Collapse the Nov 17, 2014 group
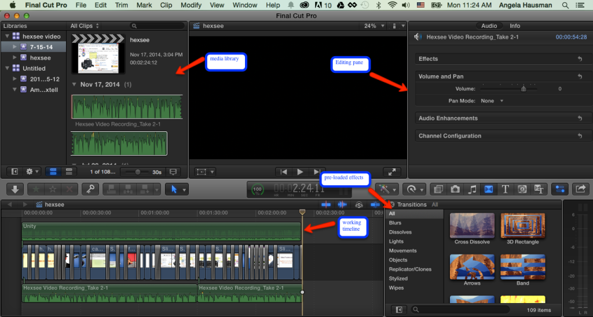The image size is (593, 317). 74,84
